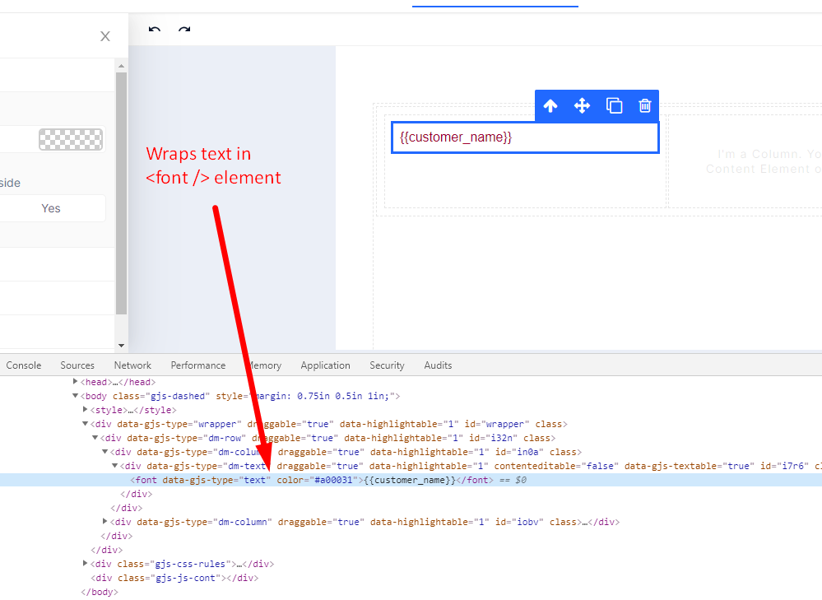Open the Network tab in DevTools
Viewport: 822px width, 600px height.
[x=132, y=365]
